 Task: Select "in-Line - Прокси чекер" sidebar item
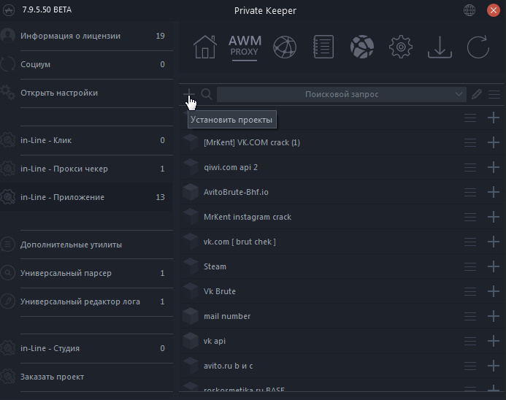click(64, 169)
